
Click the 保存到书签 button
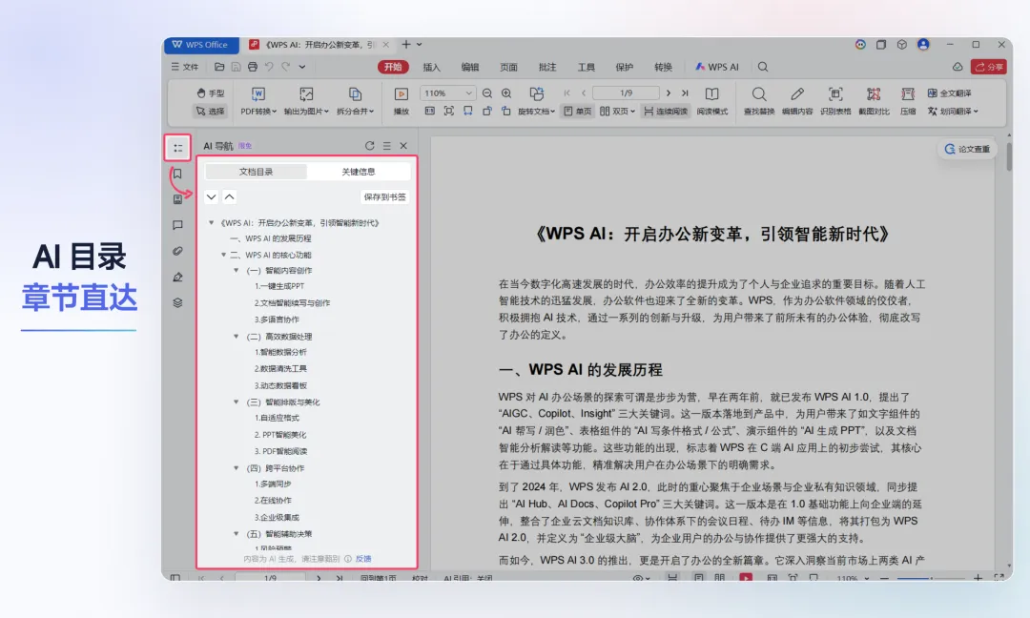384,196
